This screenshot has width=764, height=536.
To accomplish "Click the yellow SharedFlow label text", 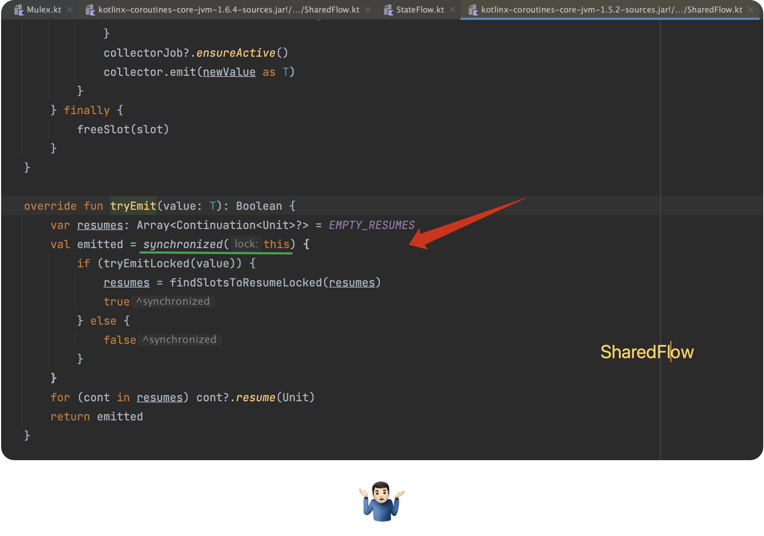I will (647, 352).
